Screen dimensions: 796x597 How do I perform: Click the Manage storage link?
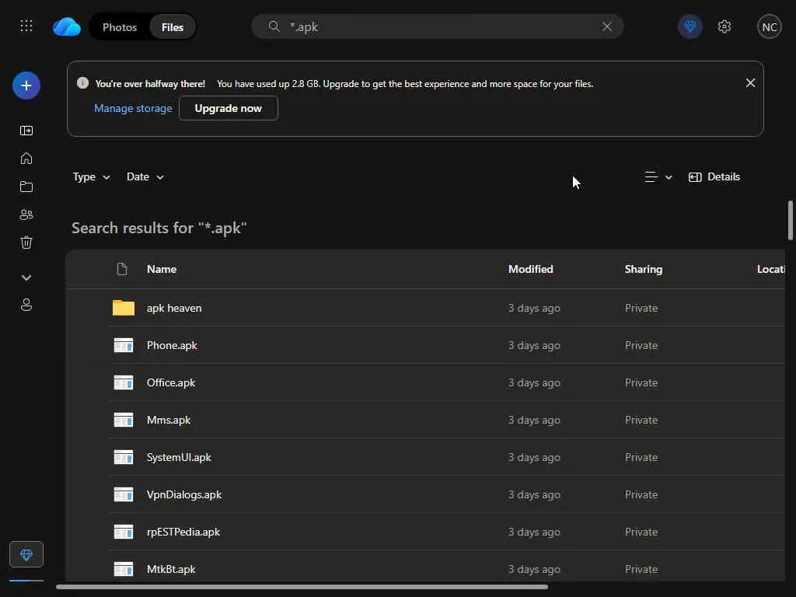coord(133,108)
